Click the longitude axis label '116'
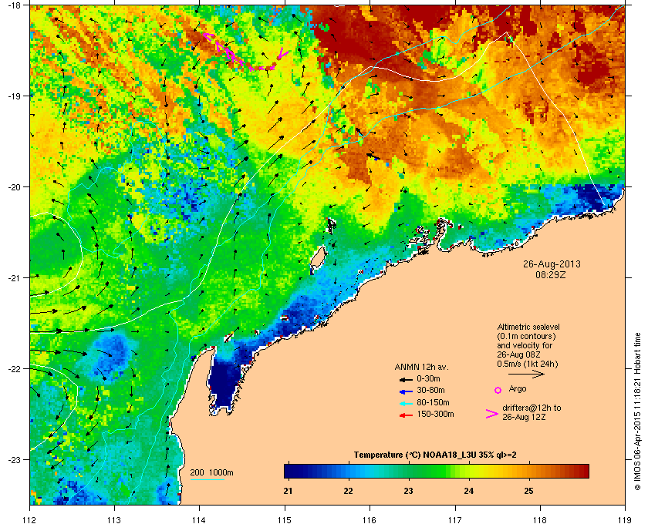Viewport: 648px width, 524px height. click(370, 520)
